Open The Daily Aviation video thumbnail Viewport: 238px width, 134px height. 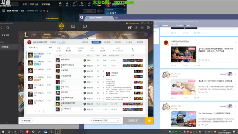[184, 119]
